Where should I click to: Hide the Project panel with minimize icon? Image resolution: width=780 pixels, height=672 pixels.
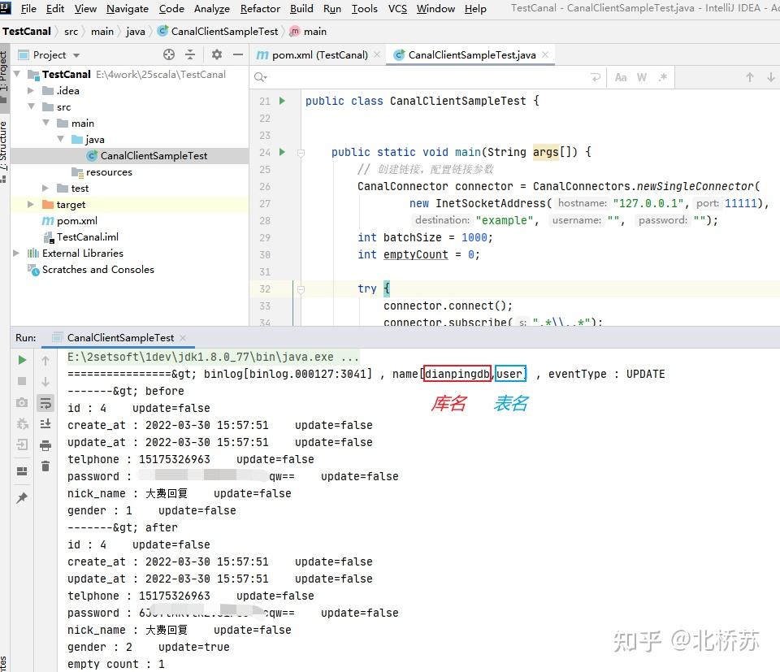tap(238, 54)
